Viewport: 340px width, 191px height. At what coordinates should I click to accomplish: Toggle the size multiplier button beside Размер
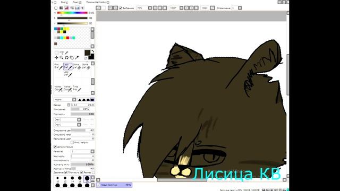[69, 105]
